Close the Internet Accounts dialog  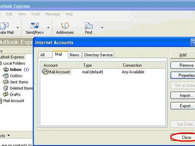point(183,137)
